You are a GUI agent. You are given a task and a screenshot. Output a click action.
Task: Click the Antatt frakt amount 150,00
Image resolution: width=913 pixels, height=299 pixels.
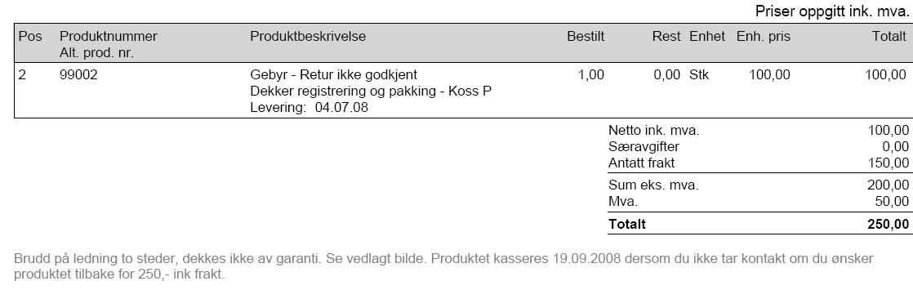point(888,163)
